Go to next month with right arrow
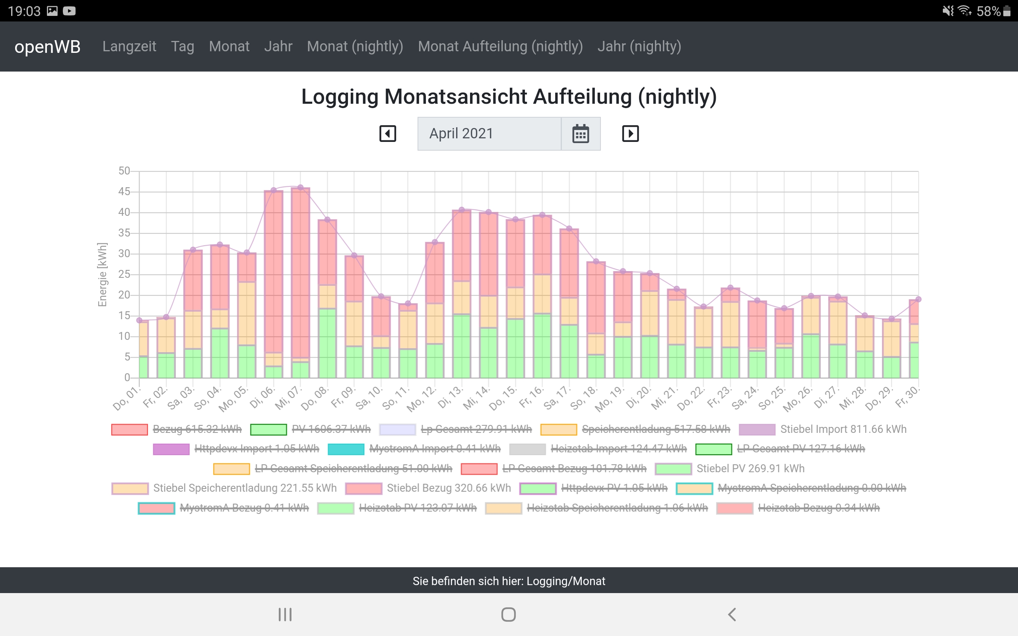Viewport: 1018px width, 636px height. click(x=630, y=134)
